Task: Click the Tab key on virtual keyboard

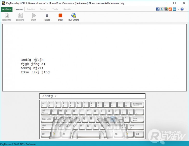Action: tap(45, 112)
